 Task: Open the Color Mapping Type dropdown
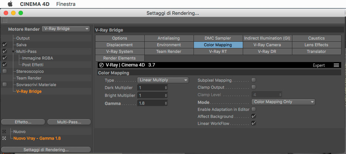(163, 80)
